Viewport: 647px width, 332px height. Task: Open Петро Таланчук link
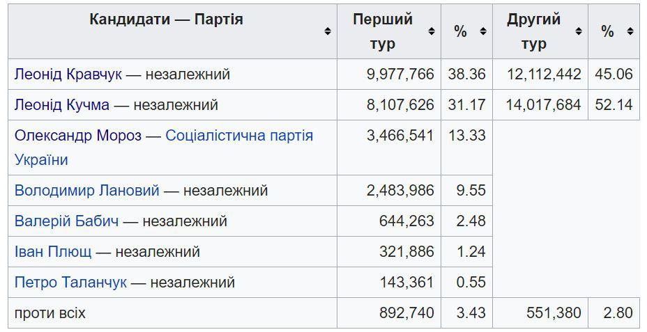(70, 282)
